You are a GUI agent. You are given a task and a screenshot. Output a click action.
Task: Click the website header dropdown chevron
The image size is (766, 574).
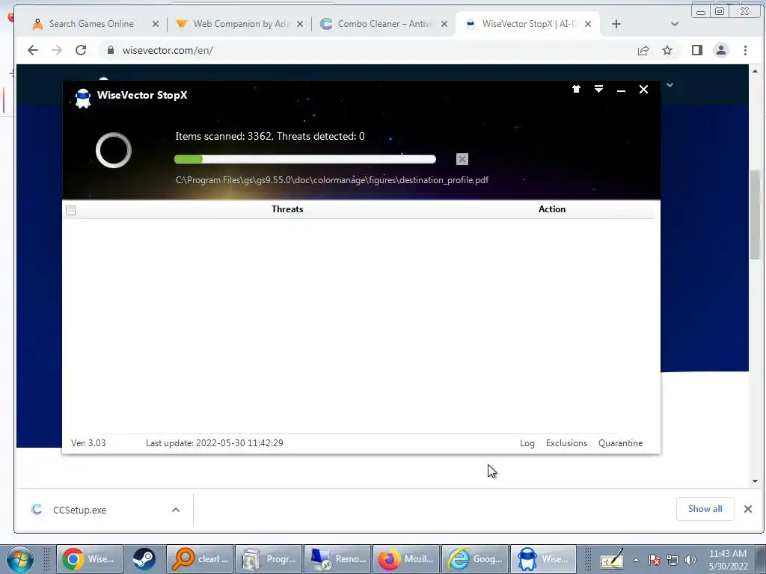(x=670, y=85)
